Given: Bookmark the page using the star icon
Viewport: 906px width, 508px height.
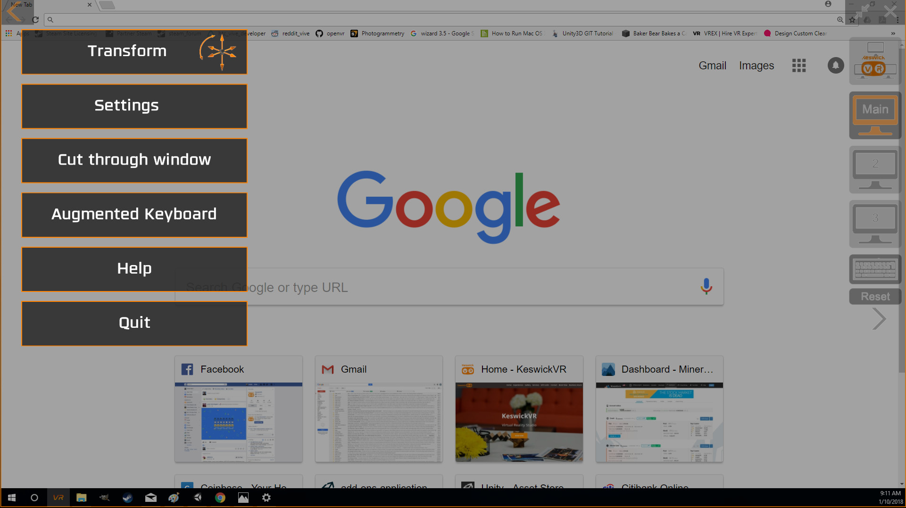Looking at the screenshot, I should [x=852, y=20].
